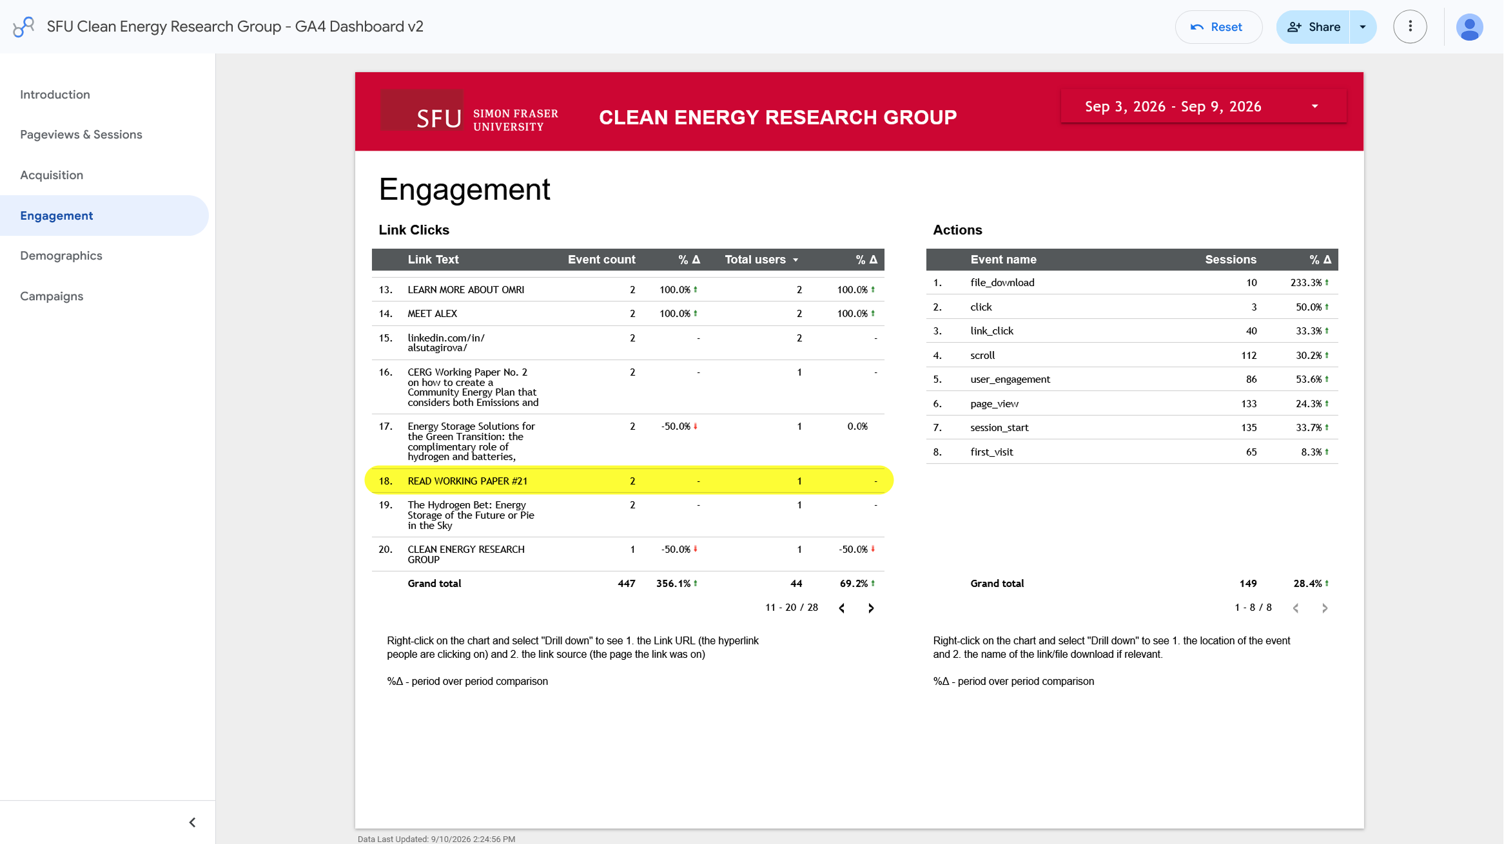Select CLEAN ENERGY RESEARCH GROUP link row

coord(628,554)
